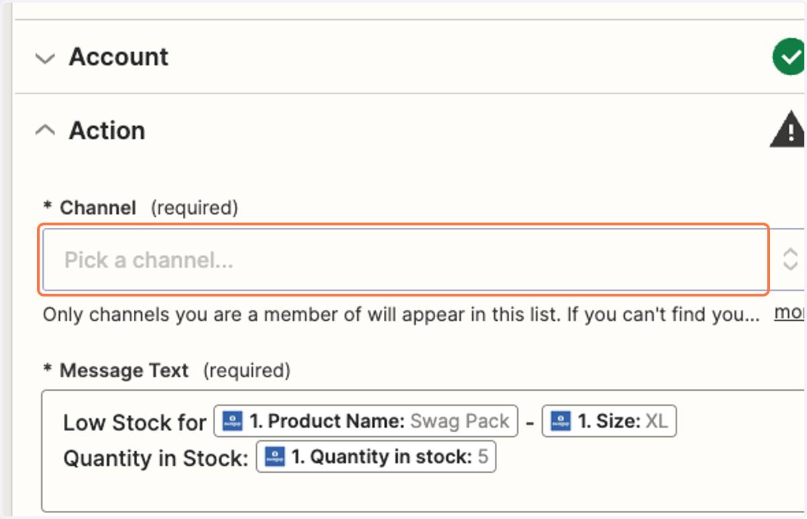The height and width of the screenshot is (519, 807).
Task: Click the green Account checkmark icon
Action: (x=788, y=57)
